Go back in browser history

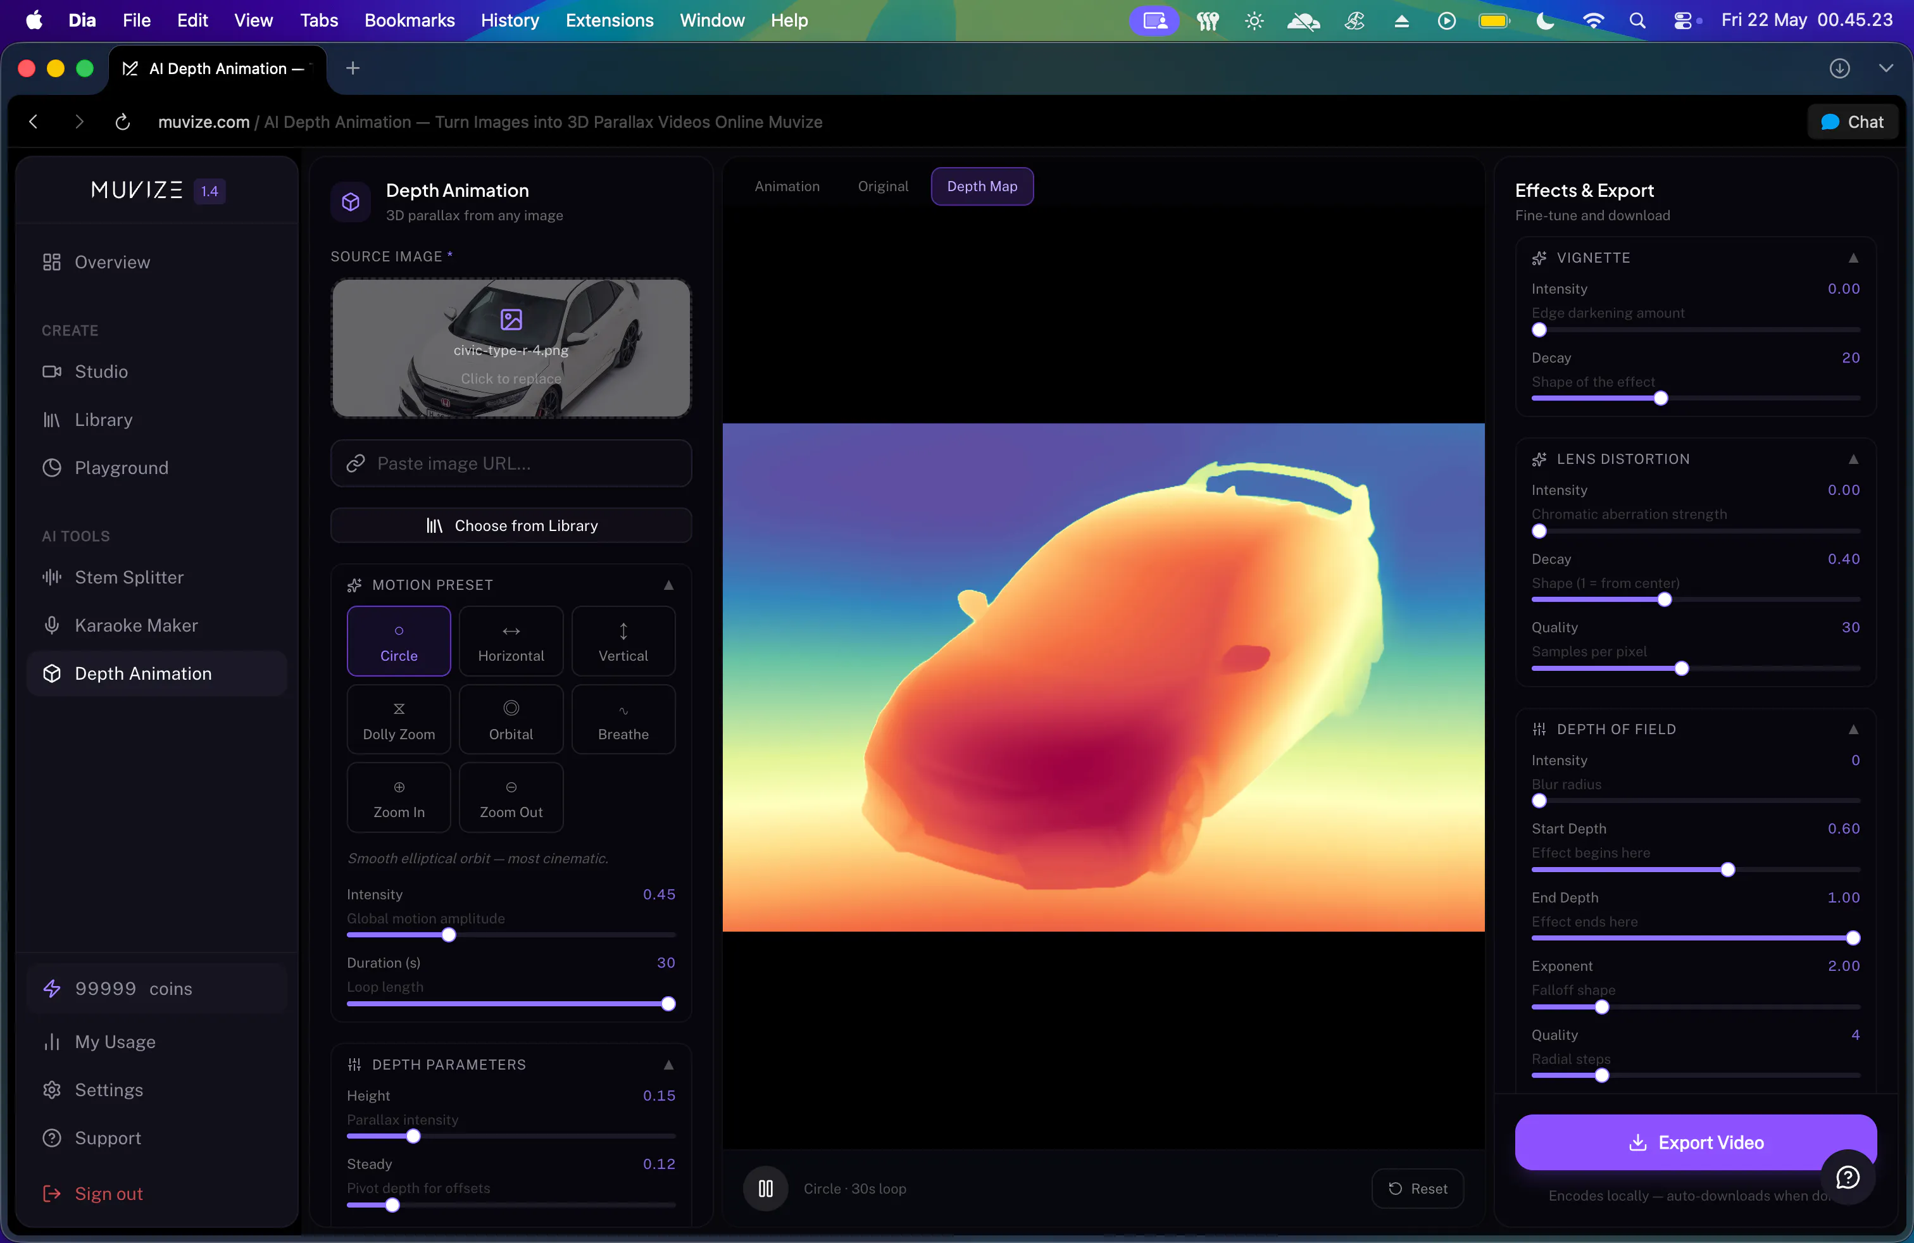click(x=33, y=122)
